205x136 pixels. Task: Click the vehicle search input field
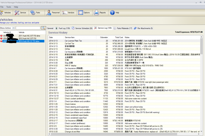click(28, 28)
